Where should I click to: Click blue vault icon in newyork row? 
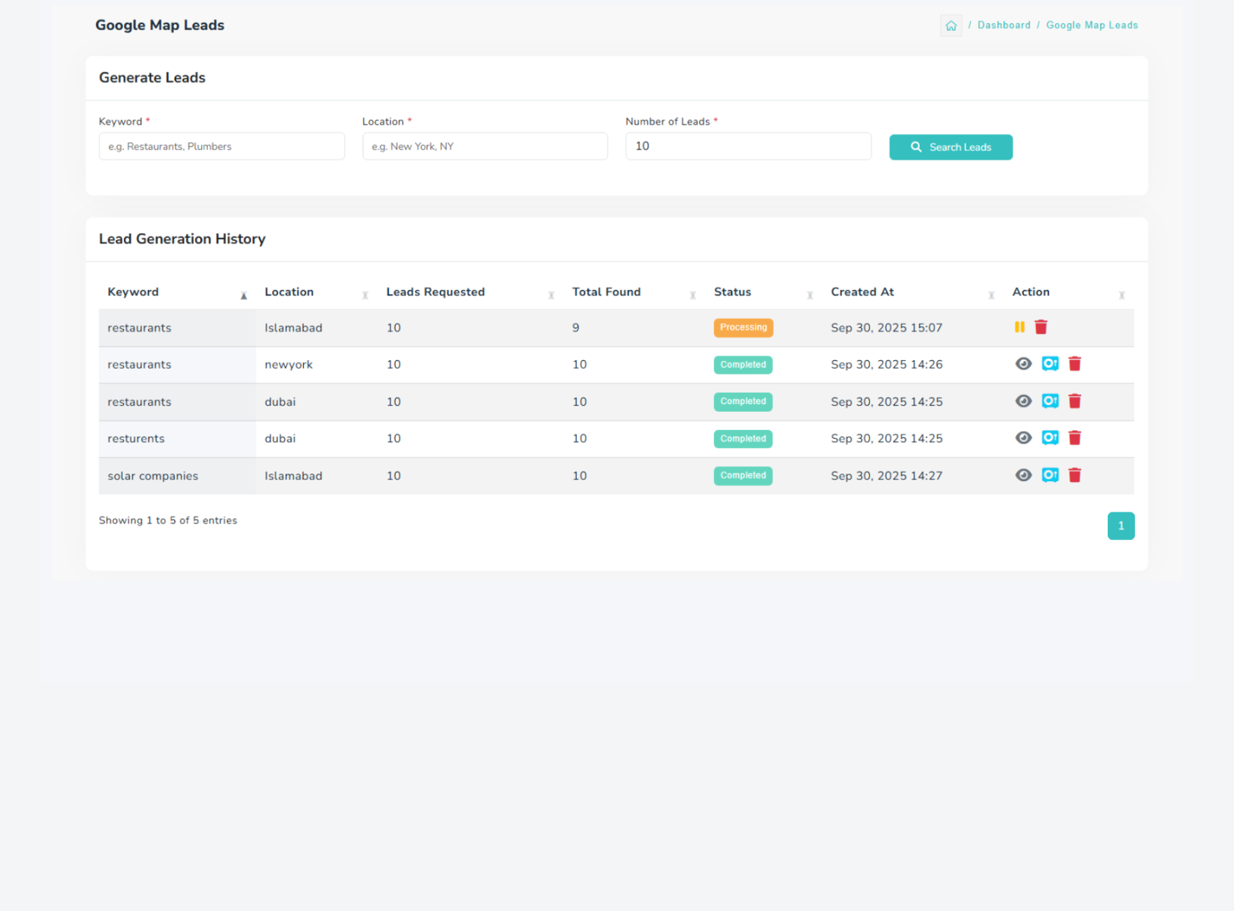pyautogui.click(x=1050, y=364)
